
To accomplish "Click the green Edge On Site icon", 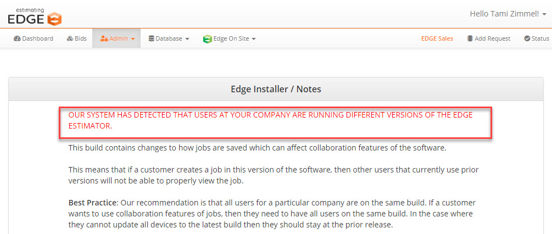I will [x=208, y=39].
